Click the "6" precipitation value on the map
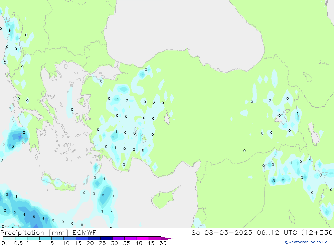The image size is (334, 245). pos(34,217)
